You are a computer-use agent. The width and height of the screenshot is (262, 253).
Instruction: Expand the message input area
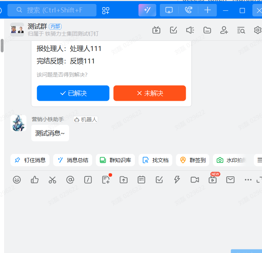(x=259, y=180)
